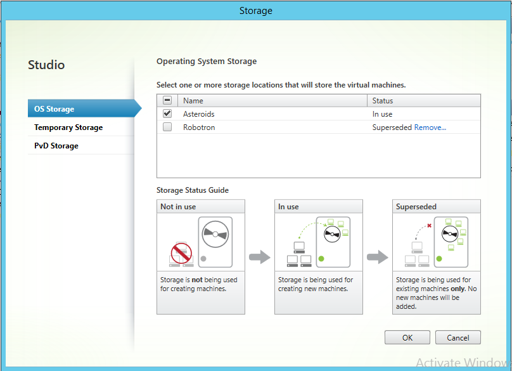Select the OS Storage section

54,108
